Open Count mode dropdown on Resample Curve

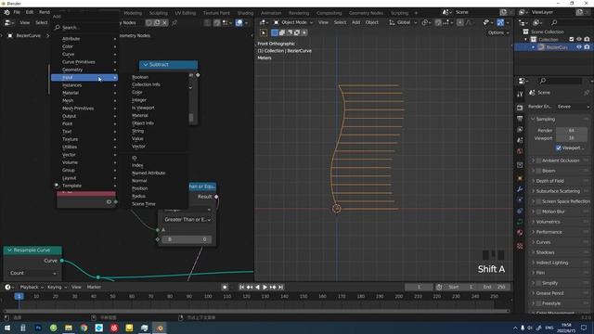tap(33, 273)
